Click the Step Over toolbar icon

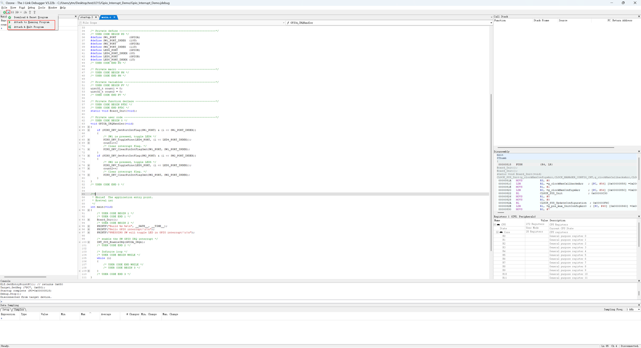point(25,12)
